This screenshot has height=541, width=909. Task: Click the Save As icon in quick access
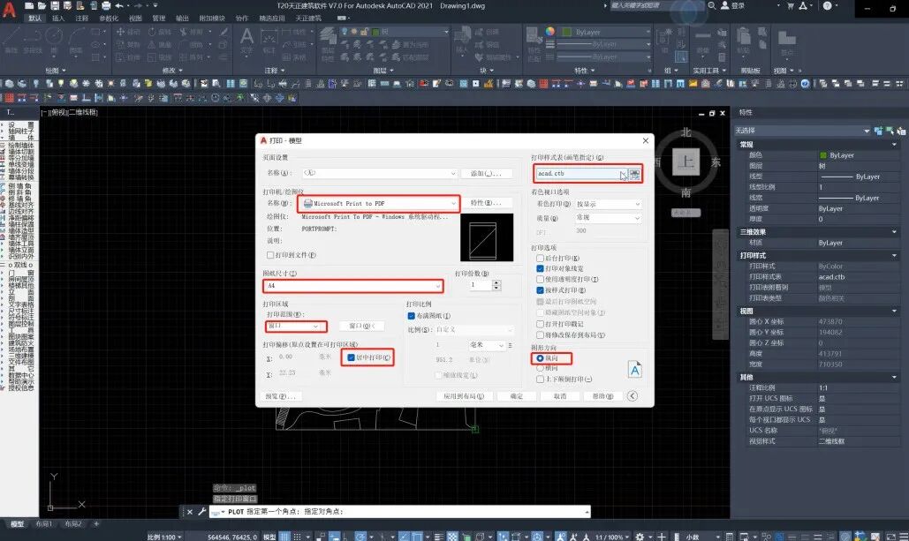click(x=67, y=6)
